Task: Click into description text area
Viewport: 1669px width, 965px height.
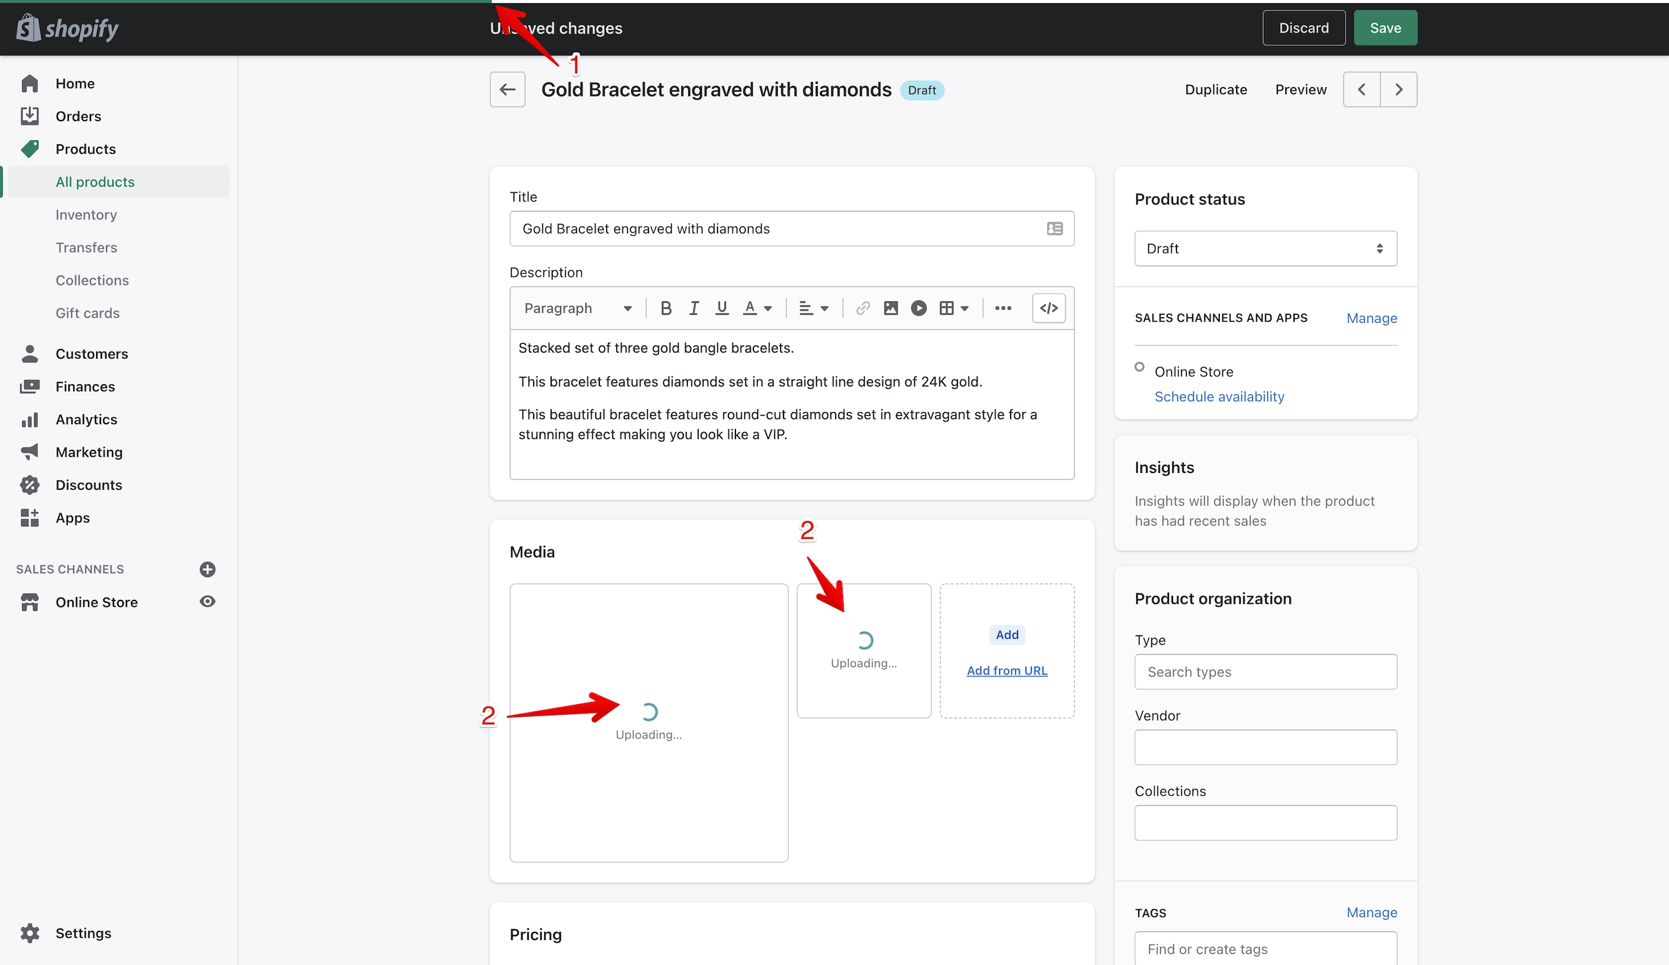Action: 792,404
